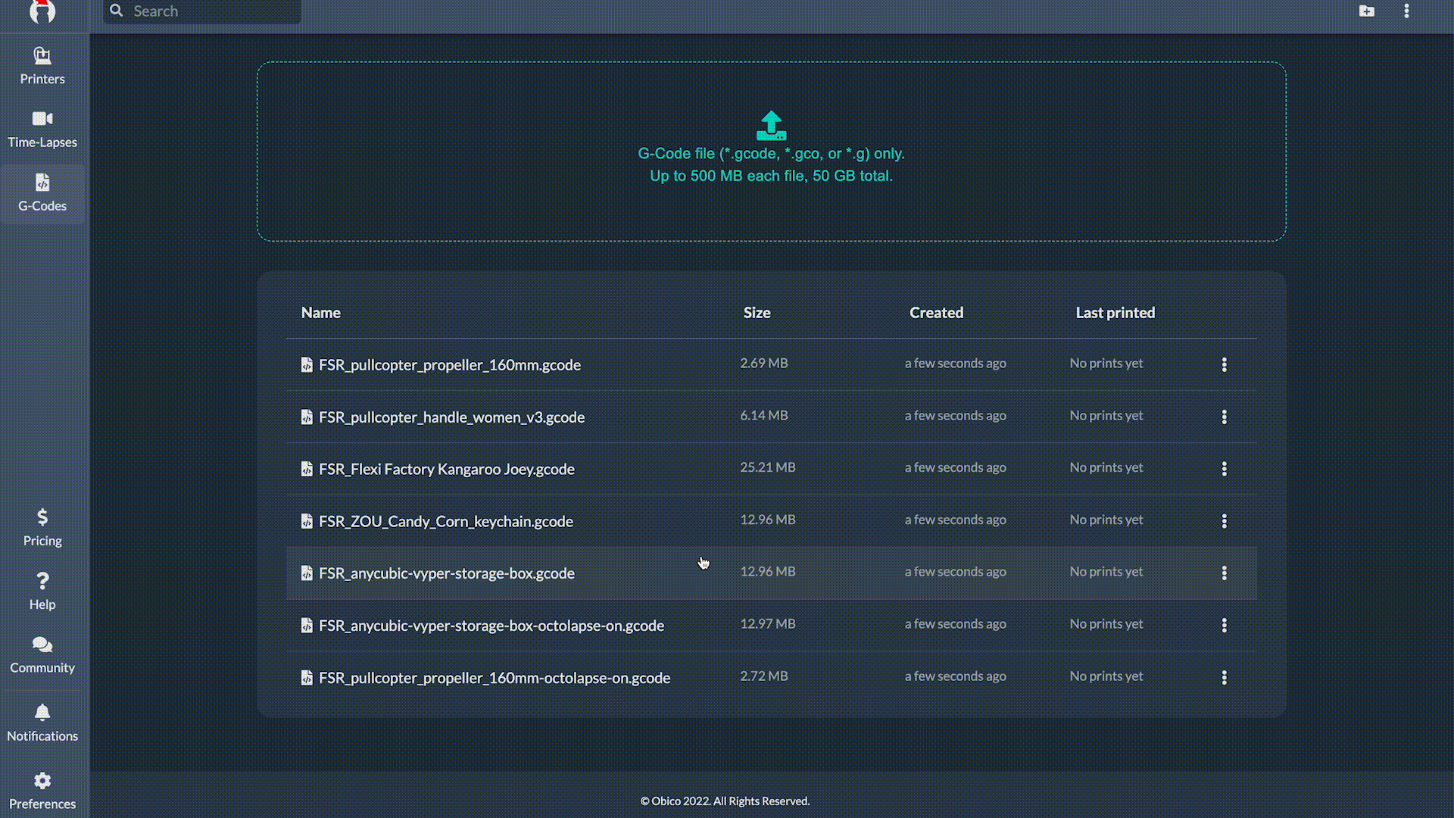Image resolution: width=1454 pixels, height=818 pixels.
Task: Click the search magnifier icon
Action: click(116, 11)
